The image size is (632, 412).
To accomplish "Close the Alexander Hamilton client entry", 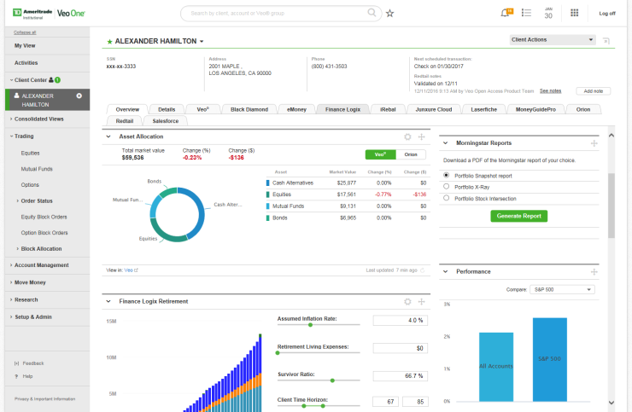I will (79, 96).
